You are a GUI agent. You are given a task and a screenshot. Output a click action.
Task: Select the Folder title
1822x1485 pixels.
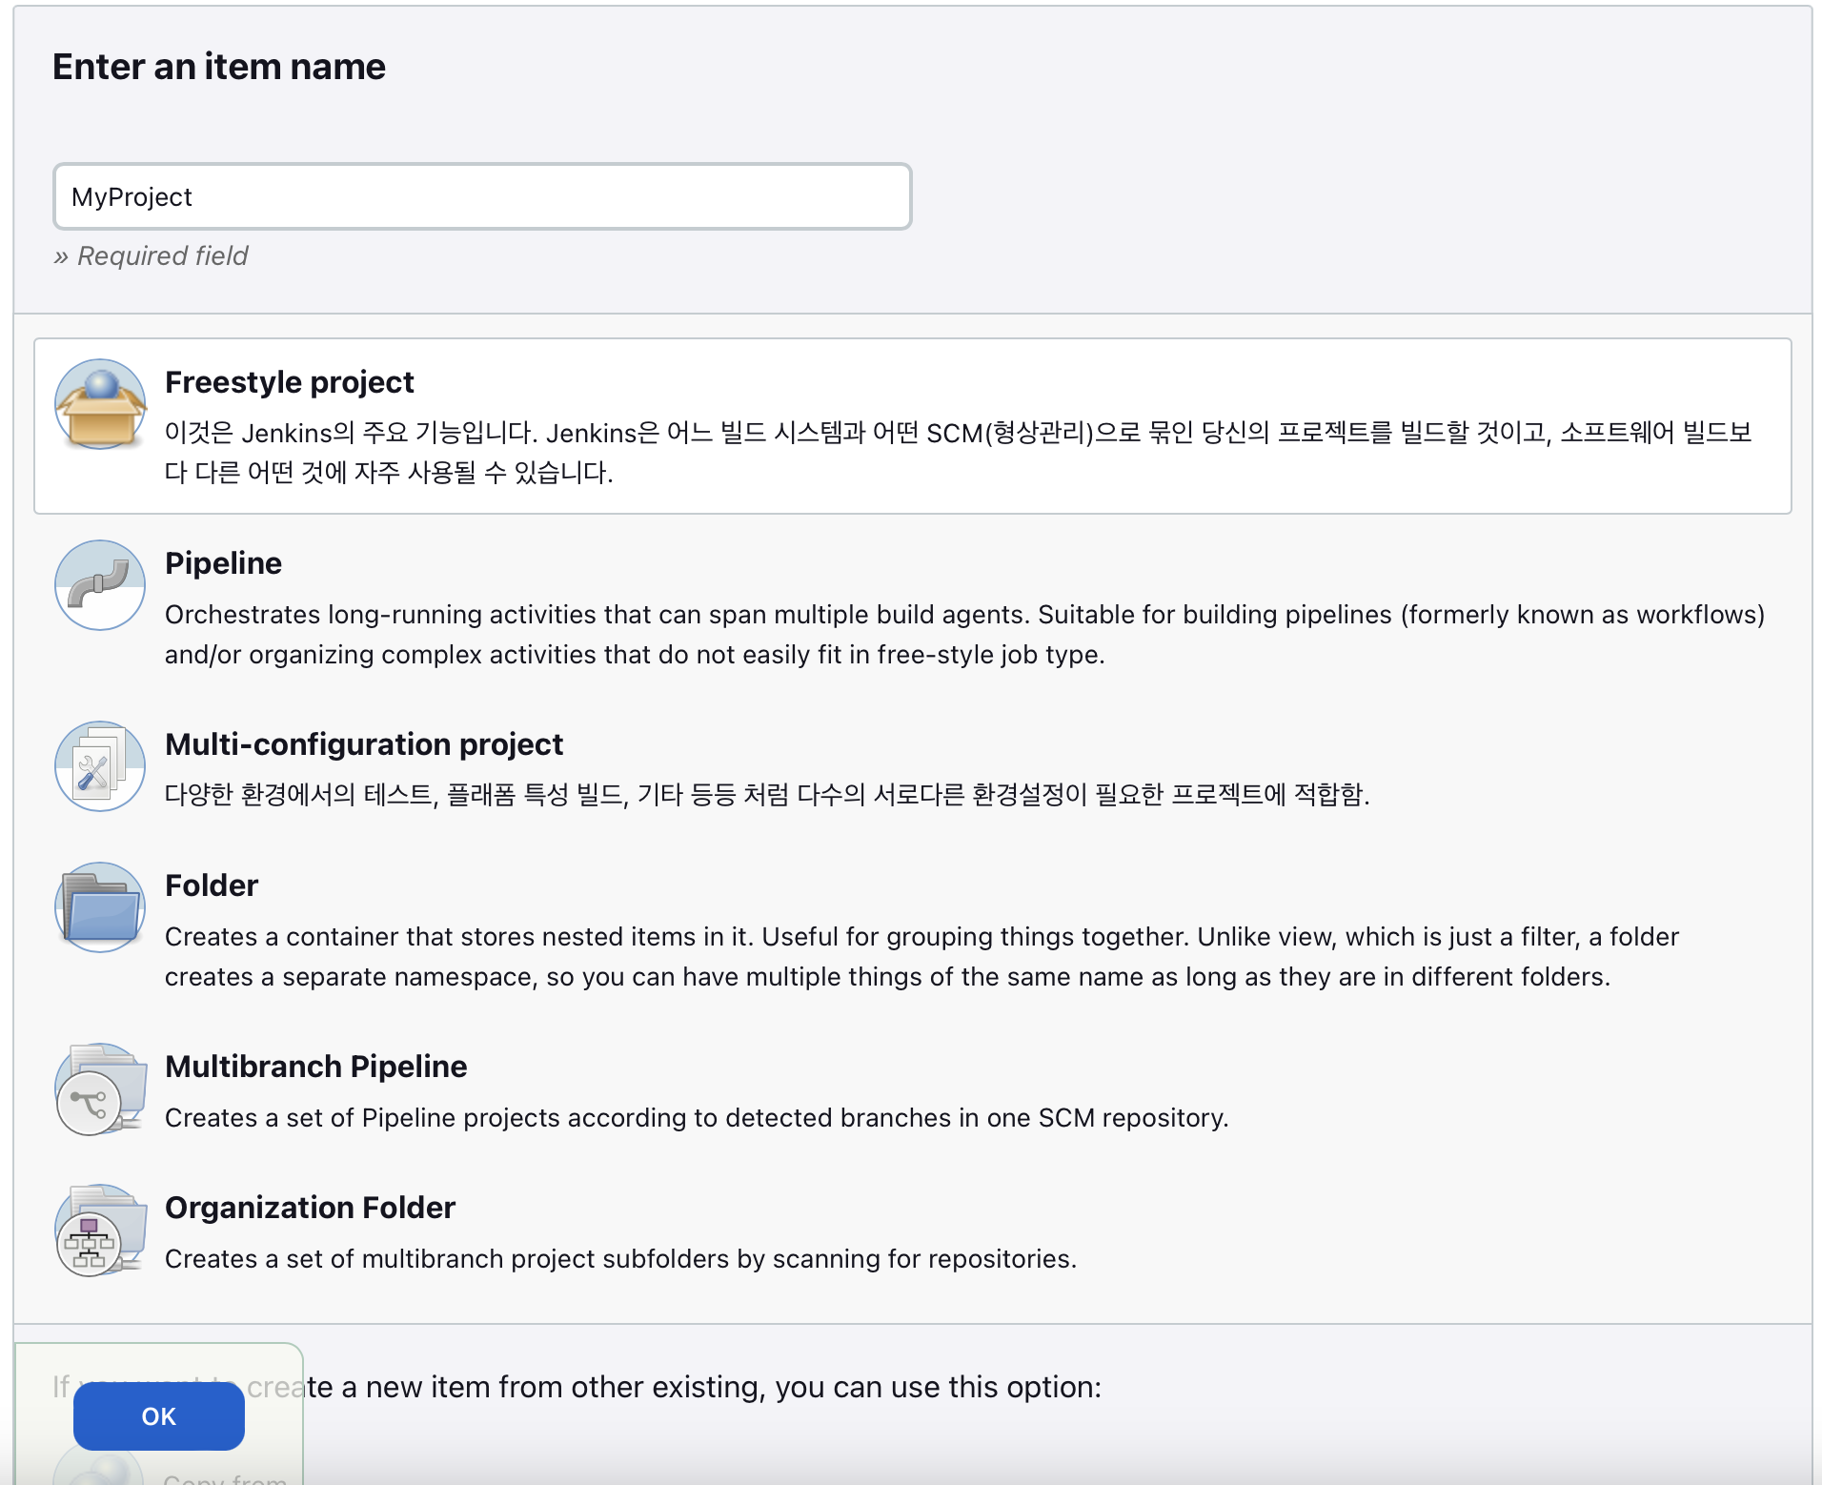[x=212, y=885]
